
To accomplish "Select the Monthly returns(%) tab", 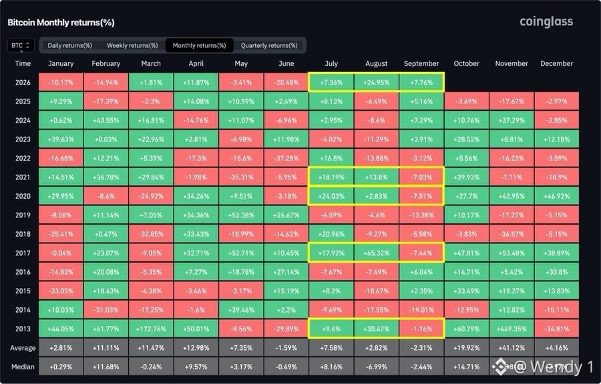I will tap(199, 45).
